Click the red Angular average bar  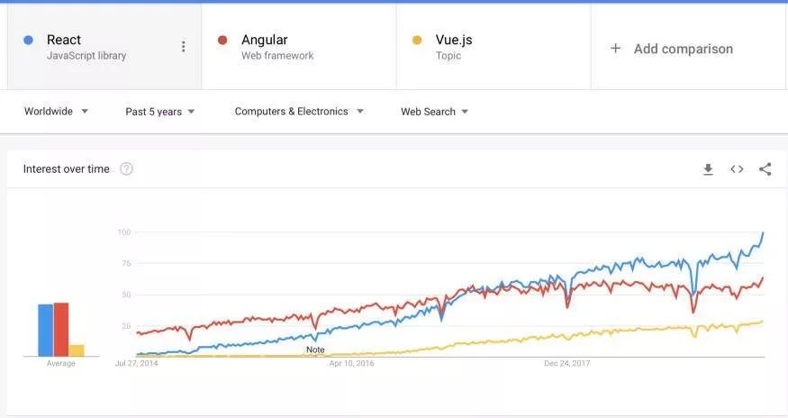tap(61, 330)
